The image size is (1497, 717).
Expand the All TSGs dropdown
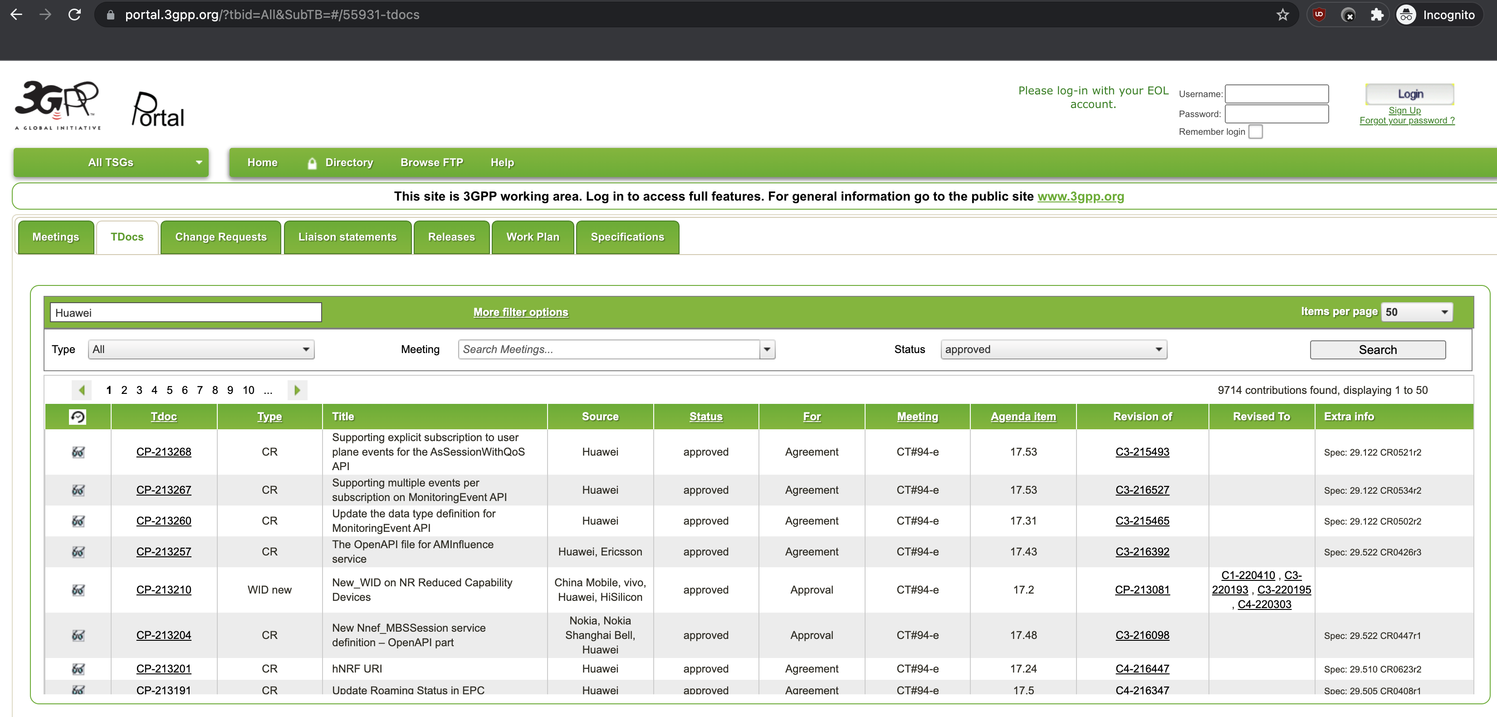[x=111, y=162]
